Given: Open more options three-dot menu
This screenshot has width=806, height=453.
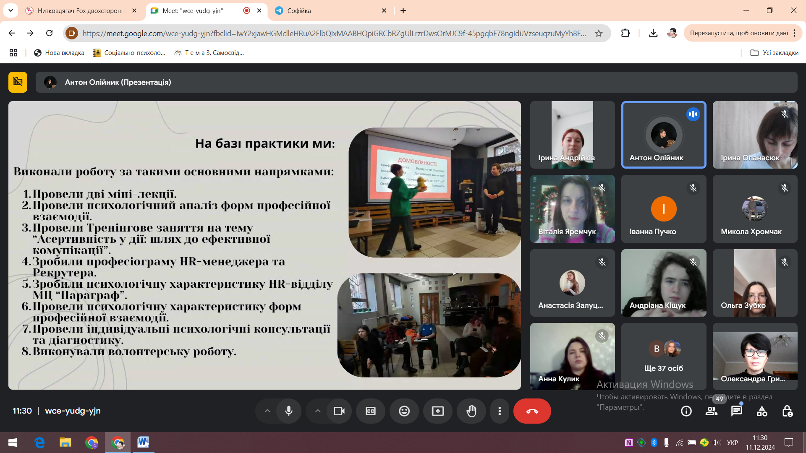Looking at the screenshot, I should pyautogui.click(x=499, y=411).
